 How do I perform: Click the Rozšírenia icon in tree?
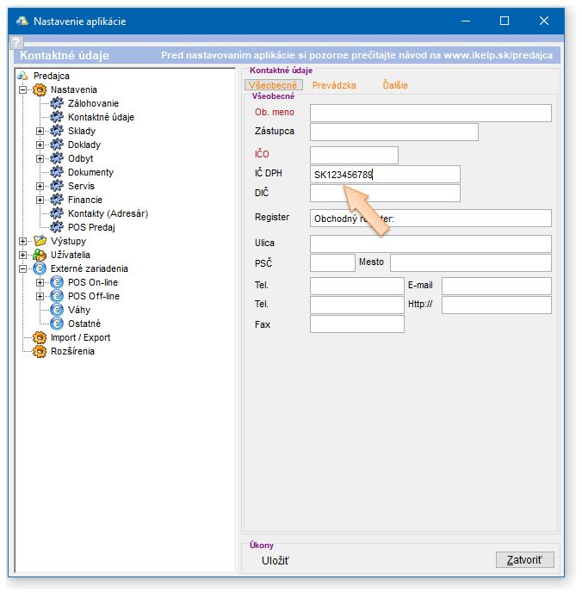click(40, 351)
